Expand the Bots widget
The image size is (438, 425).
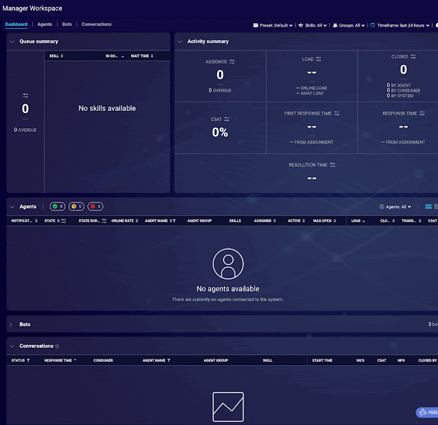coord(12,324)
